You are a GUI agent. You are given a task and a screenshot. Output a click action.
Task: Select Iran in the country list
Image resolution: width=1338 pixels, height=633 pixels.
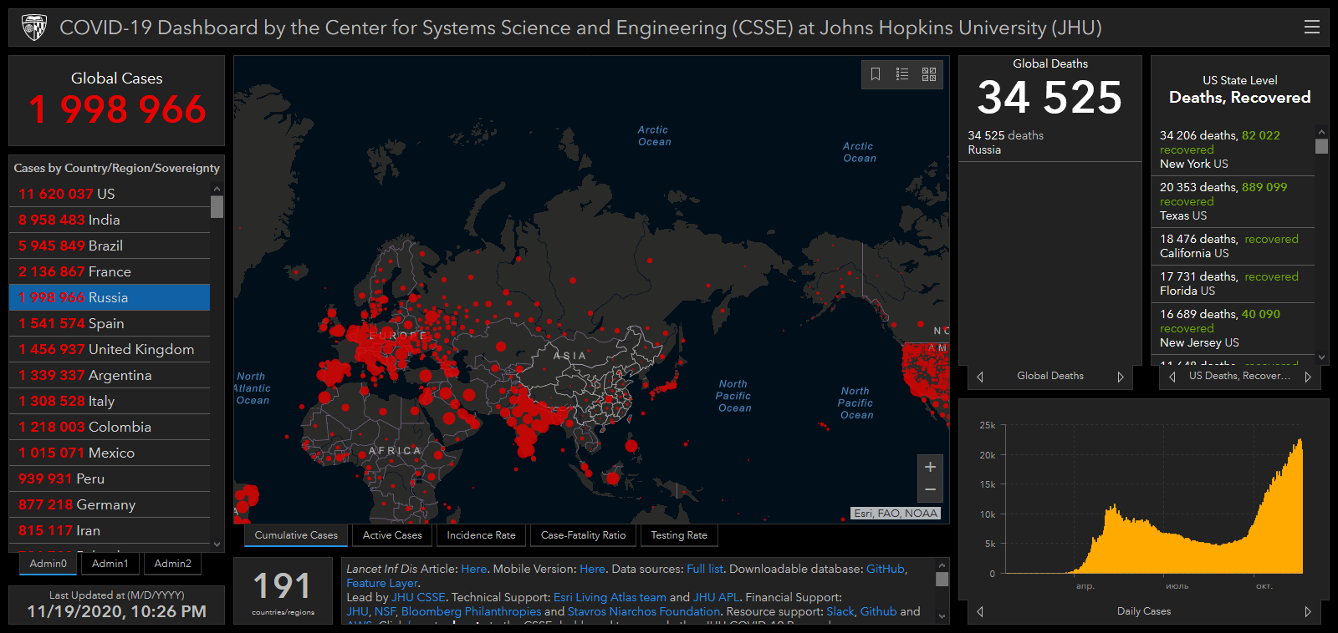coord(110,530)
